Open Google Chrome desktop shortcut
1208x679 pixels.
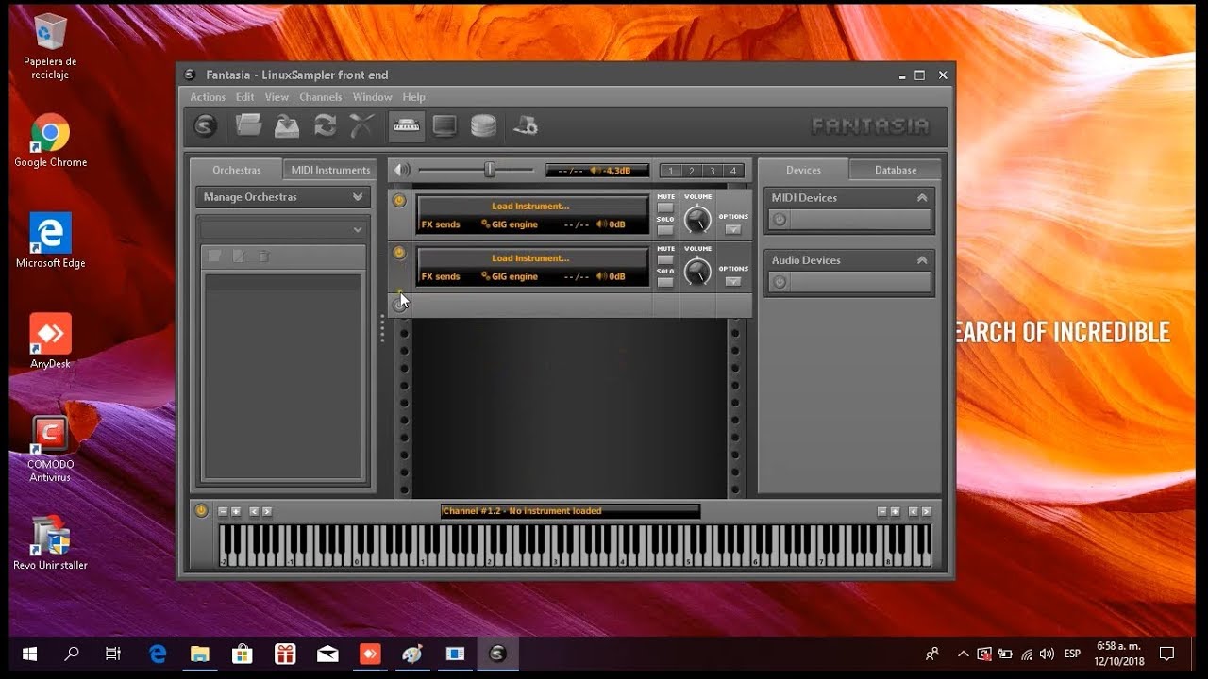click(50, 141)
